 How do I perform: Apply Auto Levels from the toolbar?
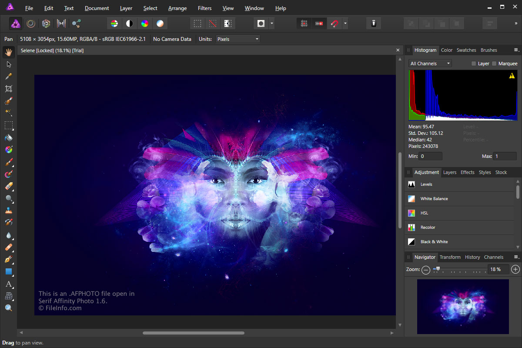tap(114, 23)
